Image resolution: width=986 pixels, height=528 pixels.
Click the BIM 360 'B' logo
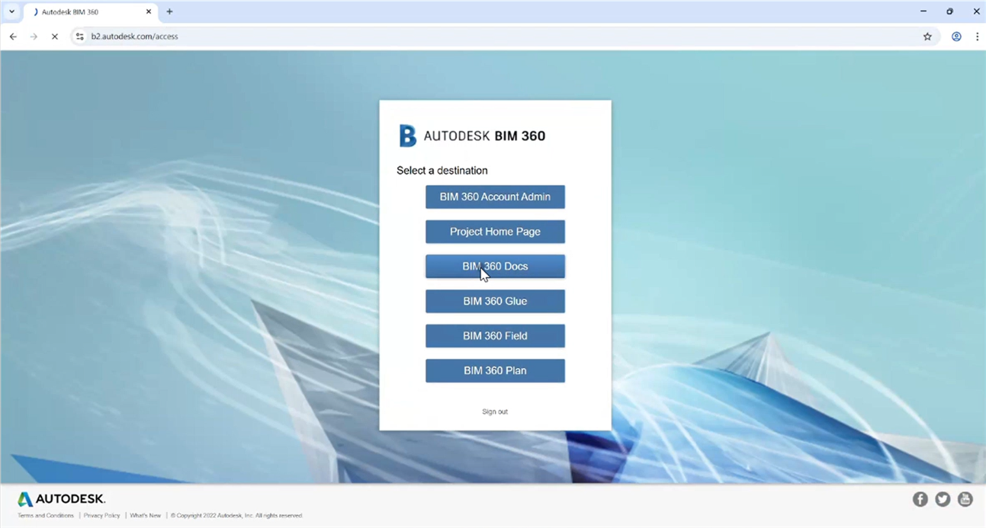tap(408, 136)
